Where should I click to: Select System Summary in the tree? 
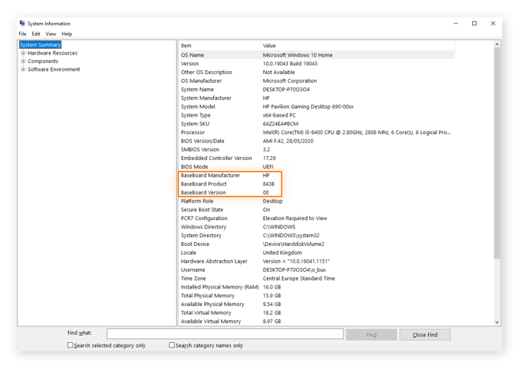click(40, 45)
